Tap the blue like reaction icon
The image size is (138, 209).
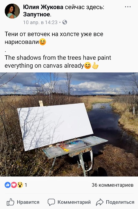[8, 185]
